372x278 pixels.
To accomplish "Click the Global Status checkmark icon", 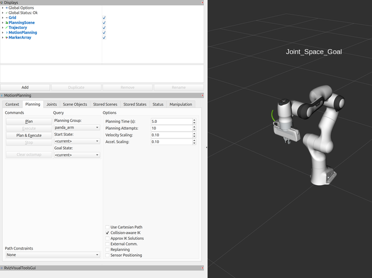I will (x=7, y=13).
